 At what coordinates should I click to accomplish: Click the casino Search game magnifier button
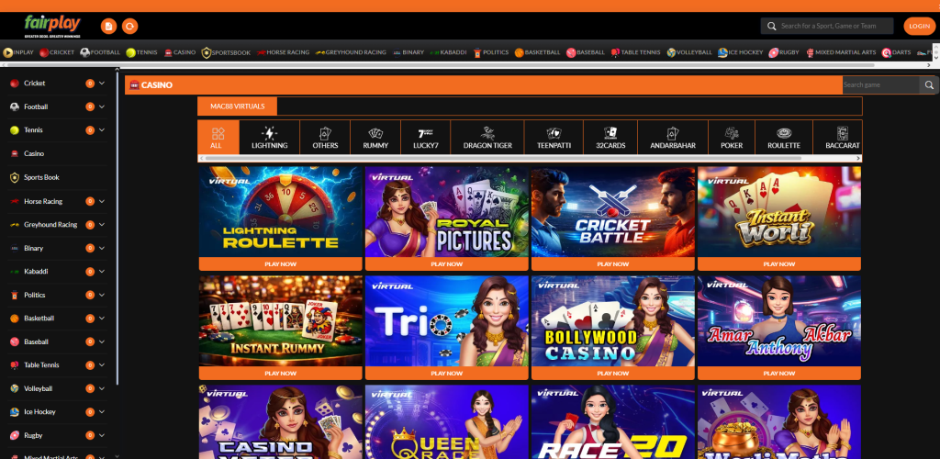coord(929,85)
